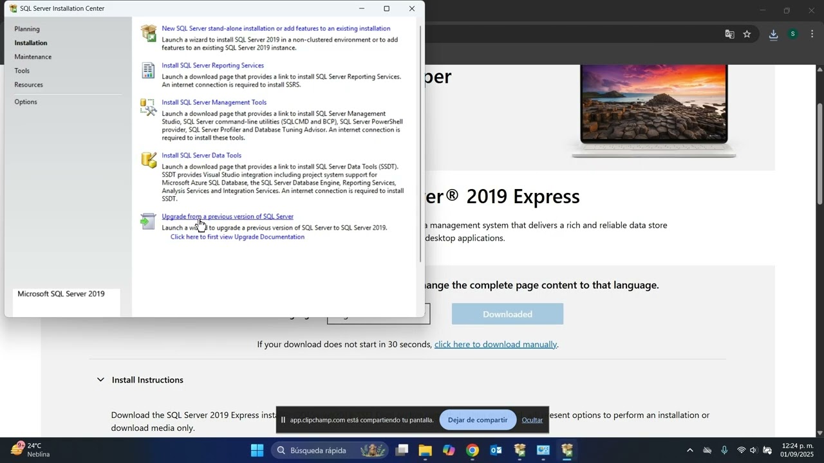Click the Install SQL Server Reporting Services icon
Image resolution: width=824 pixels, height=463 pixels.
[x=148, y=70]
